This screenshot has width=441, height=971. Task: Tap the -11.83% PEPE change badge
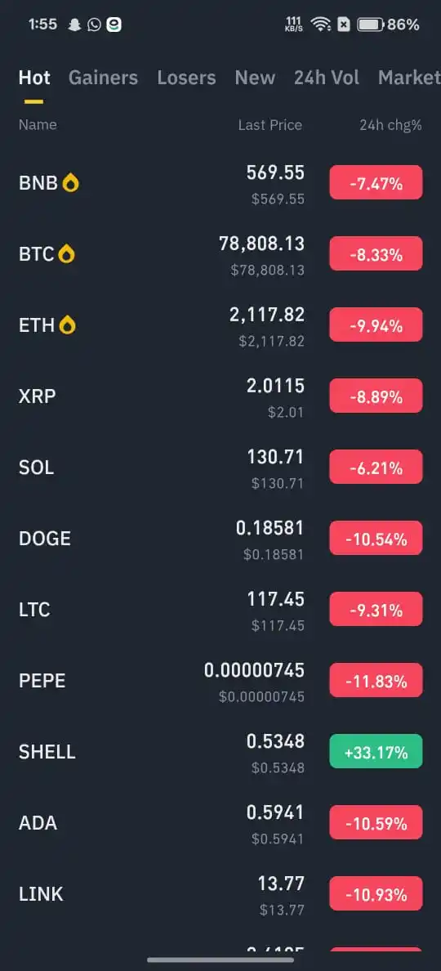click(376, 680)
